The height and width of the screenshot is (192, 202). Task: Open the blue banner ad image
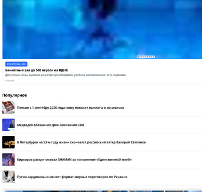point(102,29)
